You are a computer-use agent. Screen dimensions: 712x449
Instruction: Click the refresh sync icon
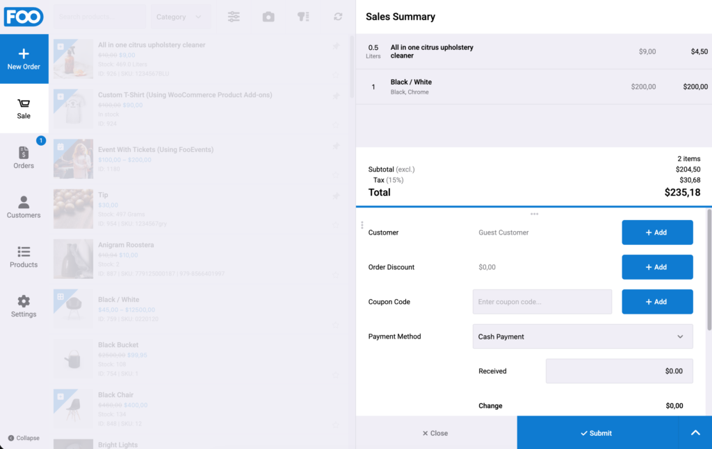point(338,17)
